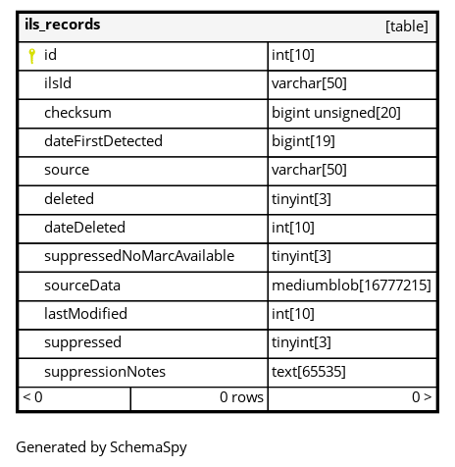Image resolution: width=455 pixels, height=467 pixels.
Task: Click the dateDeleted column name
Action: point(84,228)
